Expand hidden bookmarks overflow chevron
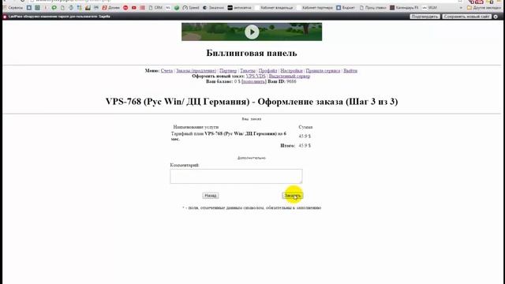 pyautogui.click(x=461, y=7)
